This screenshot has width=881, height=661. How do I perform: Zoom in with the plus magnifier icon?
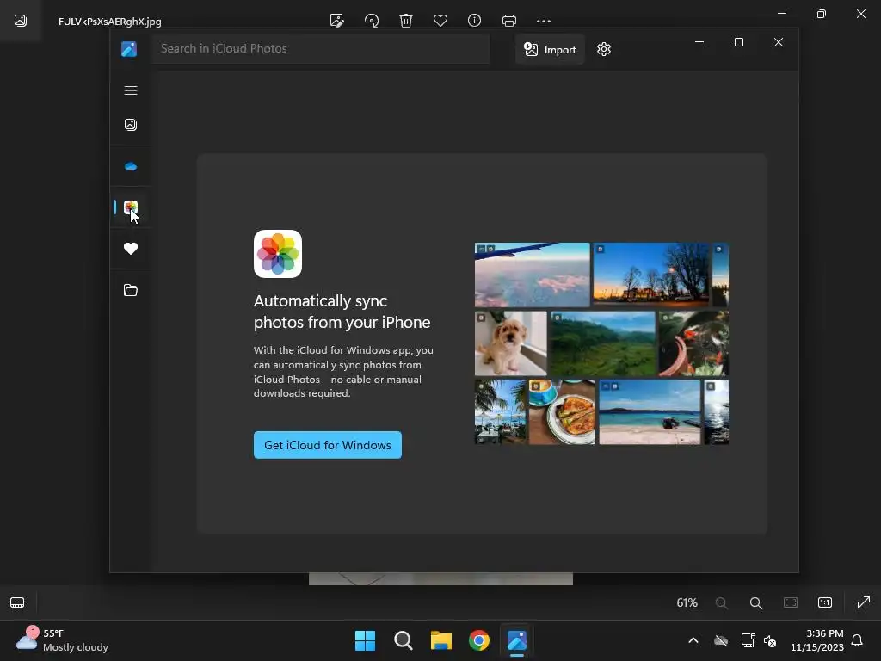(x=756, y=603)
